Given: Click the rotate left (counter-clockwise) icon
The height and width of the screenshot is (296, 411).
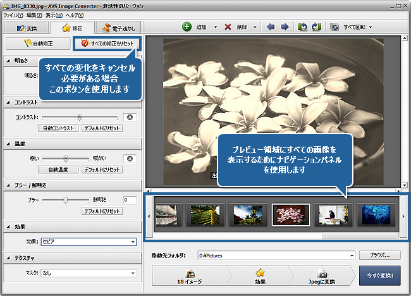Looking at the screenshot, I should [x=303, y=27].
